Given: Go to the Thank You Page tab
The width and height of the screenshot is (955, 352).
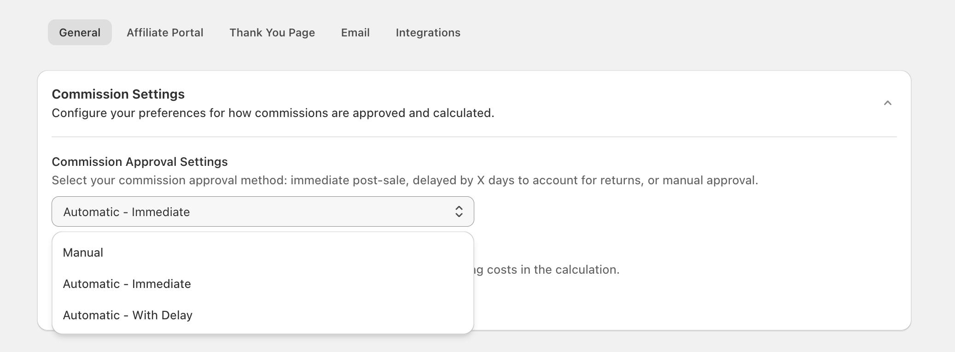Looking at the screenshot, I should [x=272, y=33].
